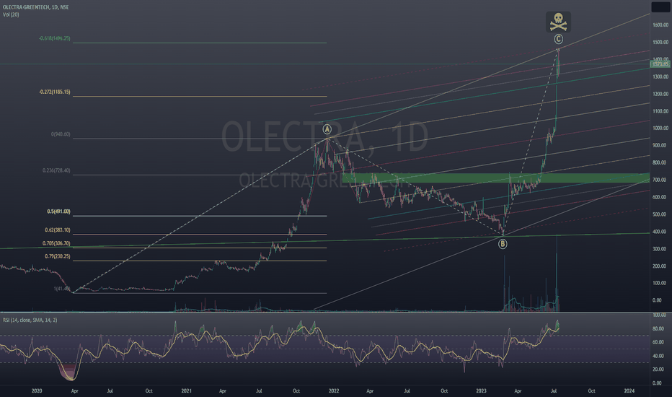
Task: Select the 0.705(306.70) Fibonacci label
Action: tap(56, 243)
